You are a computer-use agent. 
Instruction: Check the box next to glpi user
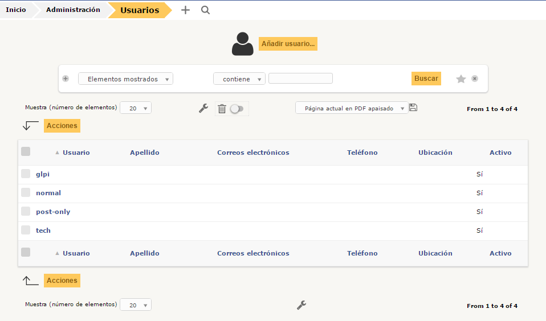click(26, 174)
